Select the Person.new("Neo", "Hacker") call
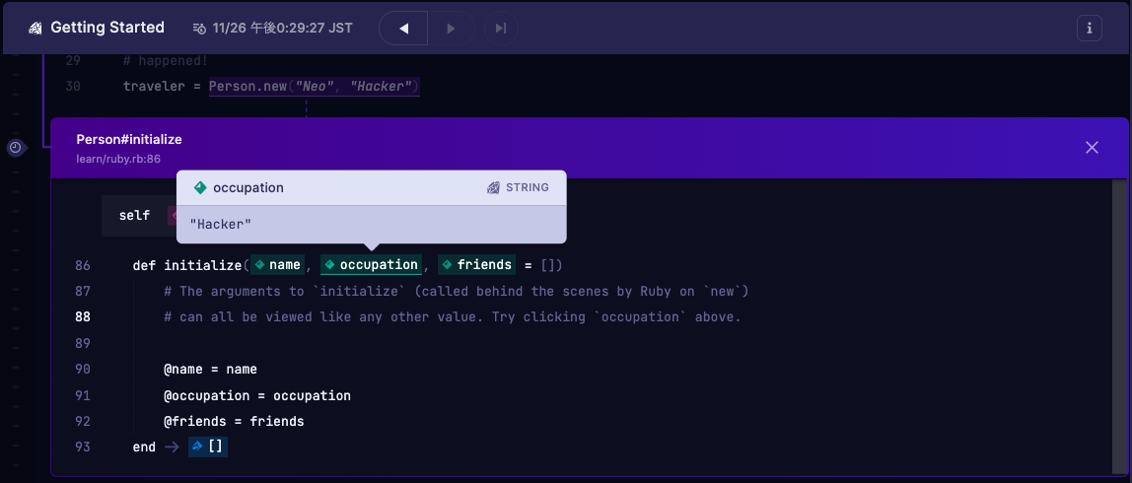The width and height of the screenshot is (1132, 483). pyautogui.click(x=315, y=87)
